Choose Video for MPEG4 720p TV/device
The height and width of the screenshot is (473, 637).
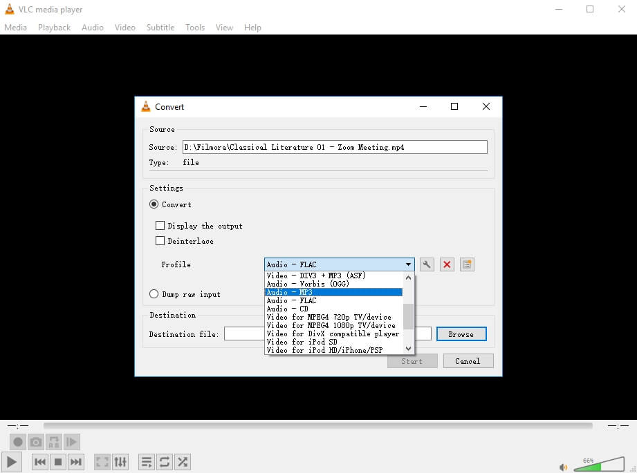(x=333, y=317)
